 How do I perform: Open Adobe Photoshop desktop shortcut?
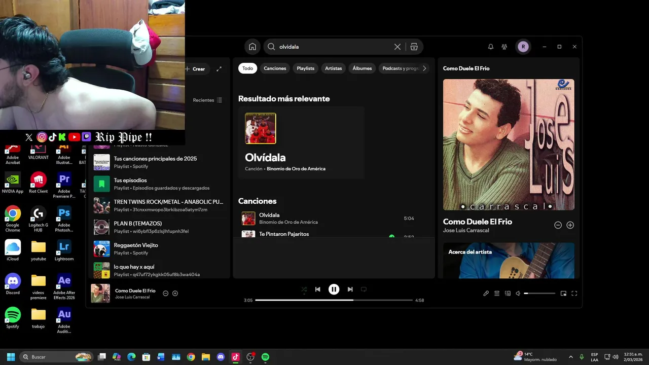[x=64, y=219]
